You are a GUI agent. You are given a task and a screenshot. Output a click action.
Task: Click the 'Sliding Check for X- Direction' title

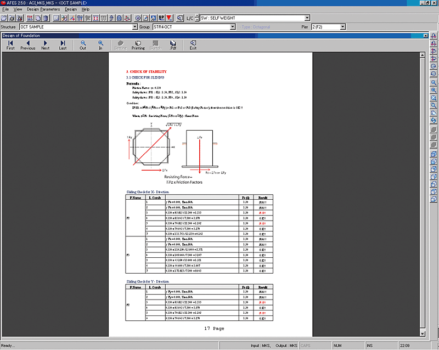tap(148, 192)
